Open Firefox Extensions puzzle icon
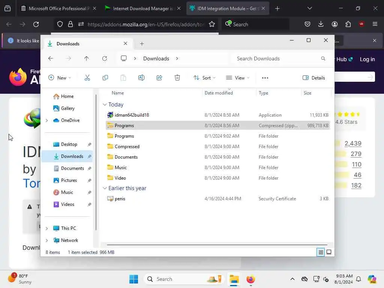 coord(348,24)
